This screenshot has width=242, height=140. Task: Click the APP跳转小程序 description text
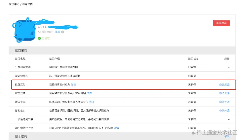click(x=81, y=128)
